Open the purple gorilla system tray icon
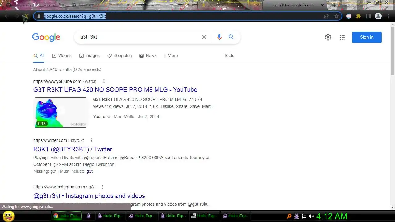Image resolution: width=395 pixels, height=222 pixels. (297, 216)
